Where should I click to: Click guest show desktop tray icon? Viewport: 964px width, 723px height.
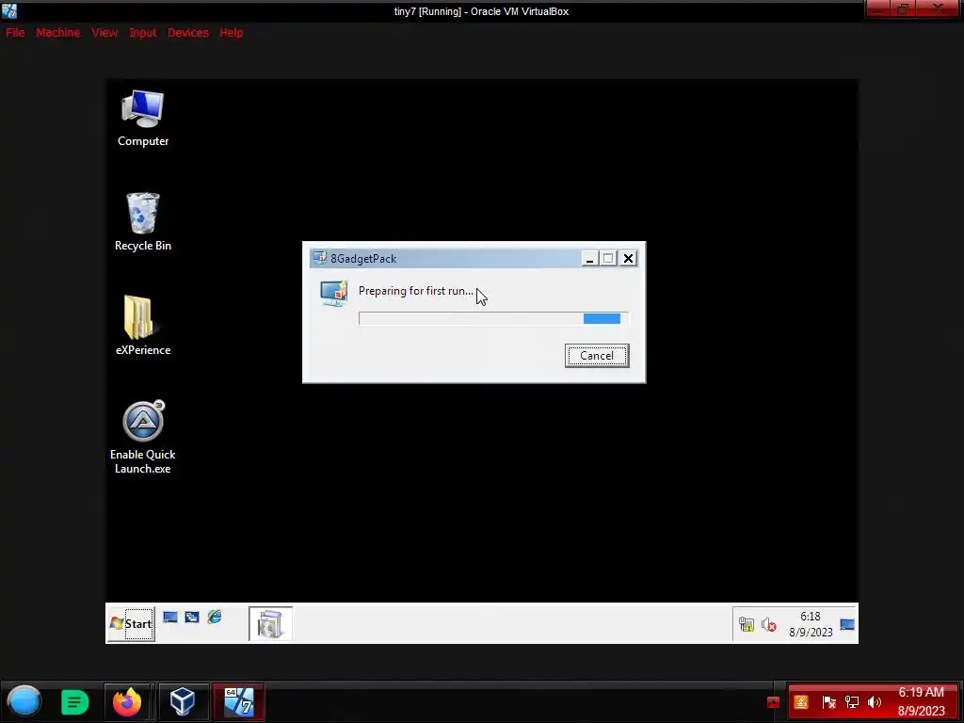pyautogui.click(x=847, y=625)
